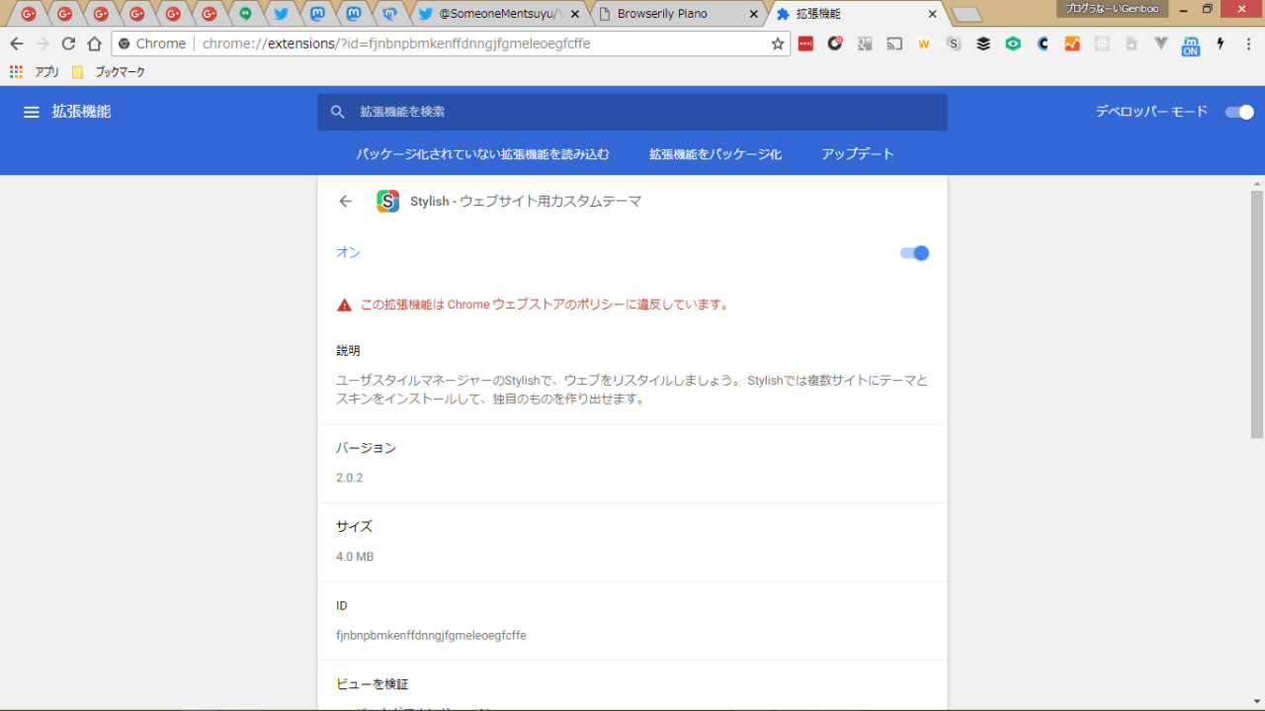
Task: Click パッケージ化されていない拡張機能を読み込む
Action: [482, 154]
